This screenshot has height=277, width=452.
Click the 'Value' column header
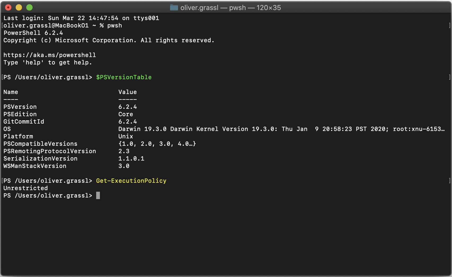tap(127, 92)
